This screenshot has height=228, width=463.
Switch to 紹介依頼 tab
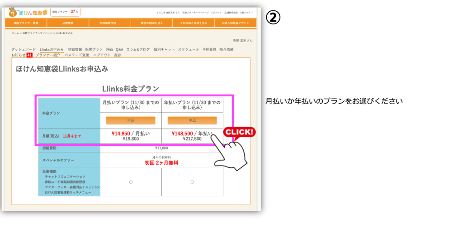(x=227, y=49)
